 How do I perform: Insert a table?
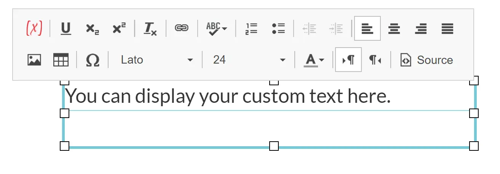(61, 60)
